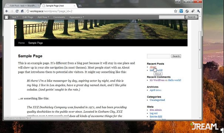Open the Mr WordPress commenter link

point(157,80)
